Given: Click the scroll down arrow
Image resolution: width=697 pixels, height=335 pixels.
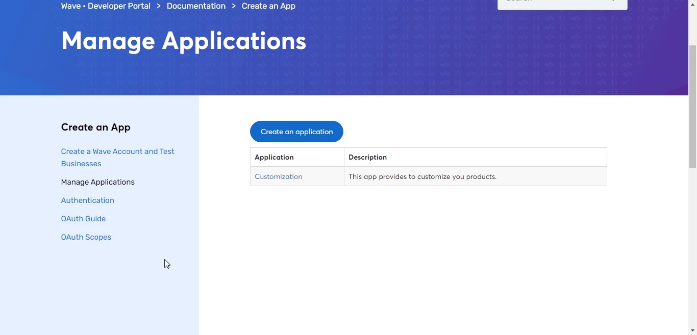Looking at the screenshot, I should pos(692,331).
